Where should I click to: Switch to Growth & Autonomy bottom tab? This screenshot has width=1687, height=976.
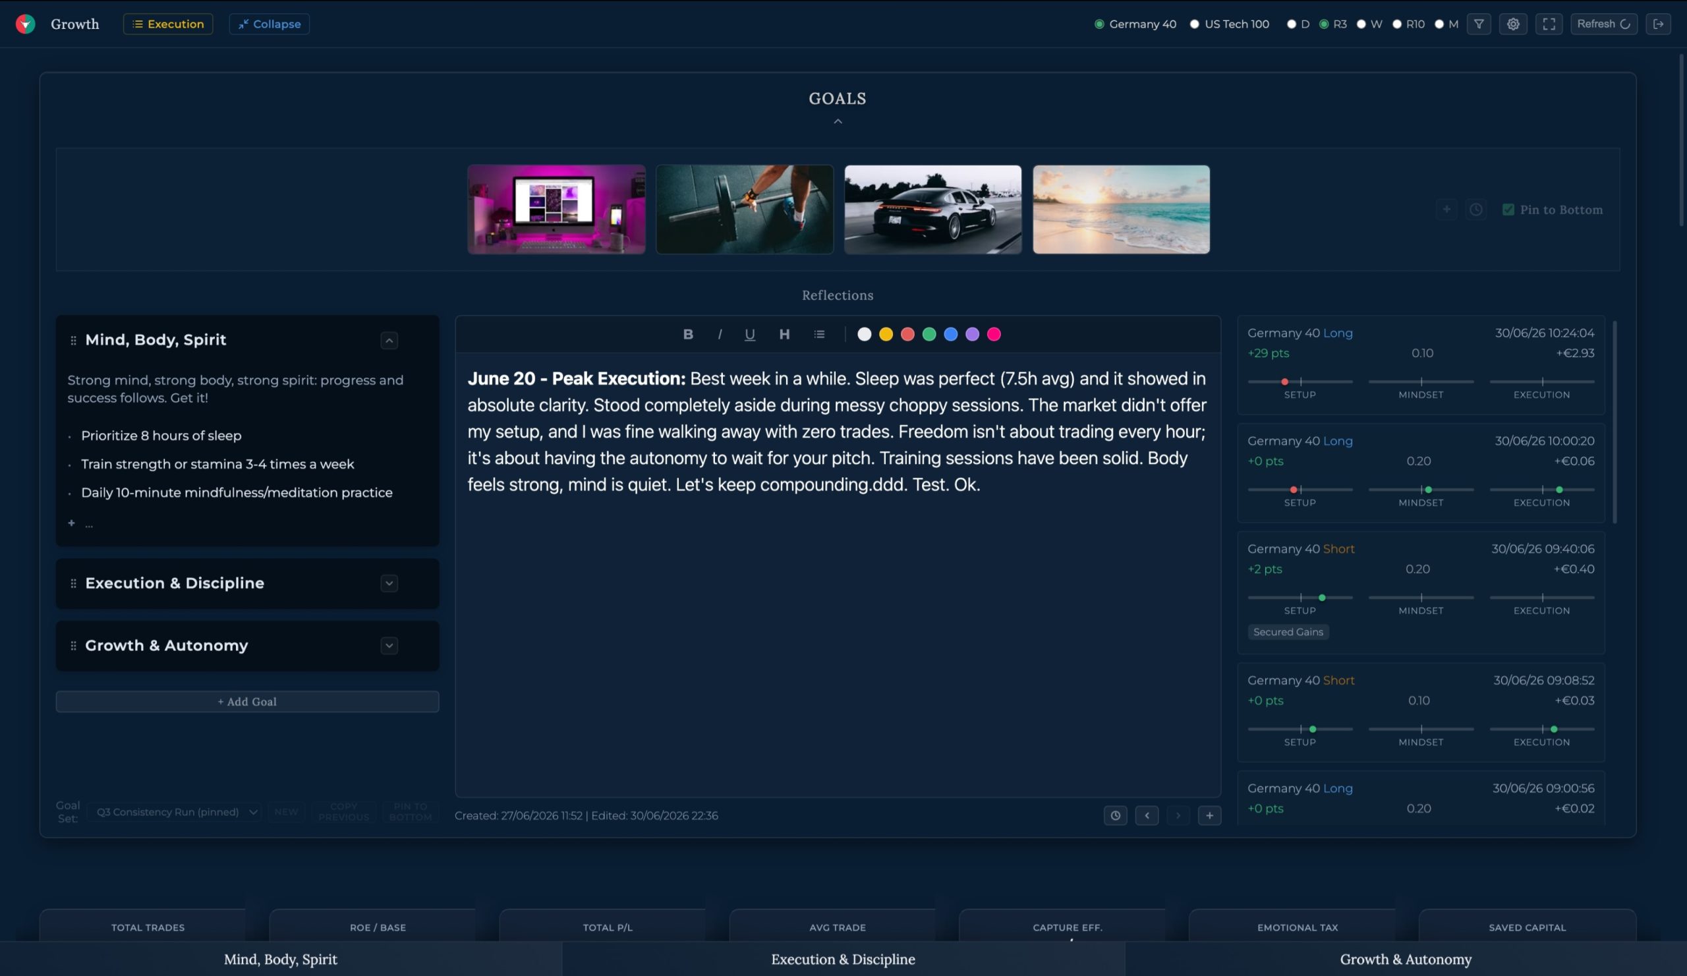[1405, 959]
